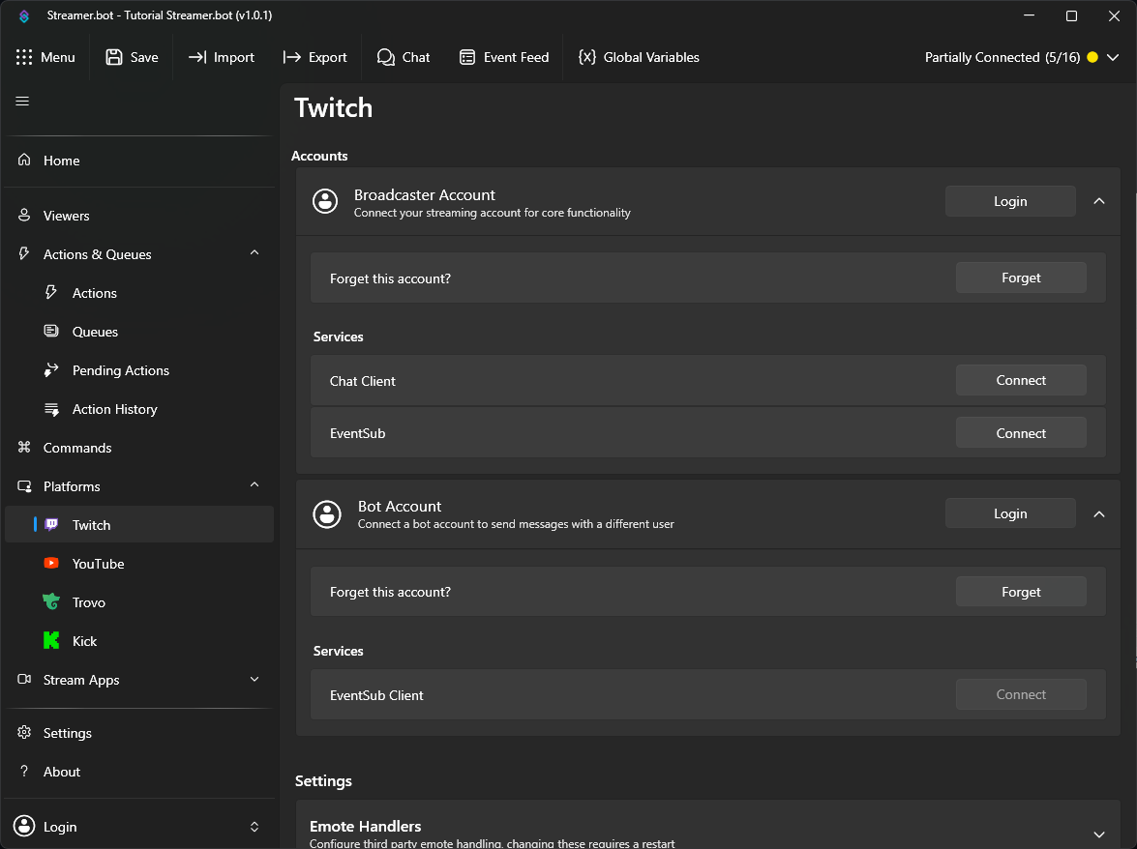The height and width of the screenshot is (849, 1137).
Task: Open the Partially Connected status dropdown
Action: click(1113, 57)
